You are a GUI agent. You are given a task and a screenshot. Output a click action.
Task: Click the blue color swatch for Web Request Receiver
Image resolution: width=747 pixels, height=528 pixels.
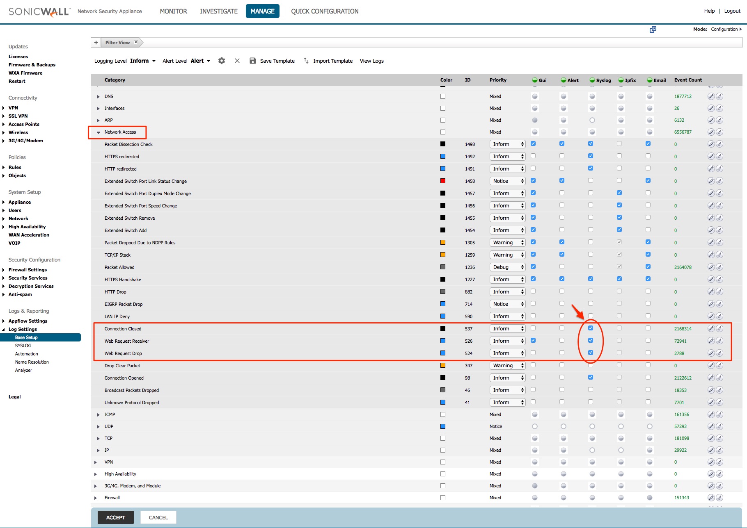click(443, 341)
